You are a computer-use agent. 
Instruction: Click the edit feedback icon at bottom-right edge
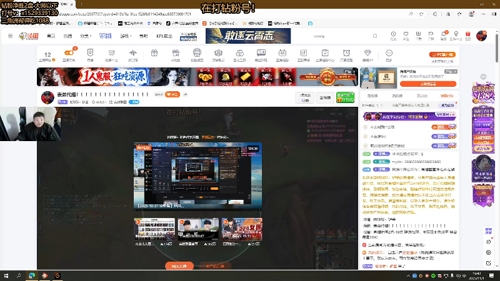tap(488, 263)
